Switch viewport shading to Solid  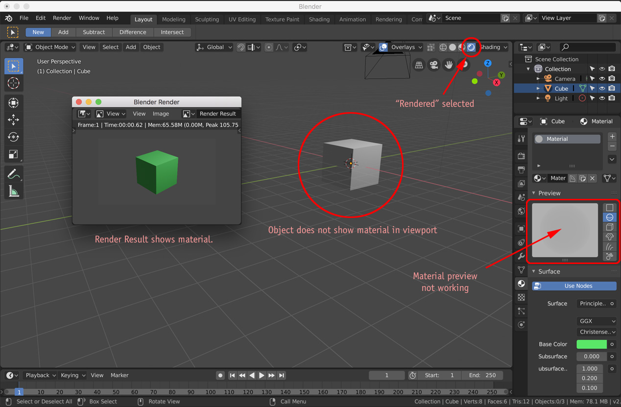pyautogui.click(x=453, y=47)
